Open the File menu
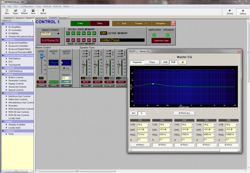This screenshot has height=173, width=250. pos(4,7)
